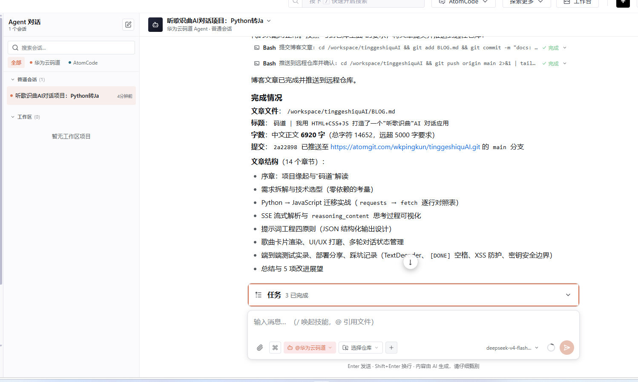Image resolution: width=638 pixels, height=382 pixels.
Task: Click terminal icon of 推送到远程仓库 Bash row
Action: [x=257, y=63]
